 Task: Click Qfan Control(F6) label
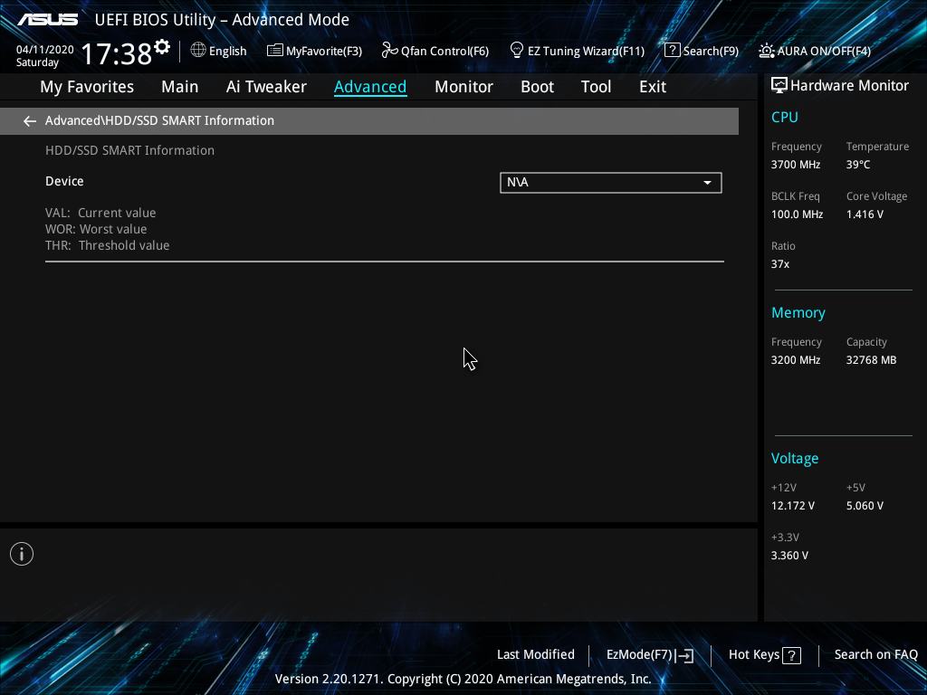444,51
